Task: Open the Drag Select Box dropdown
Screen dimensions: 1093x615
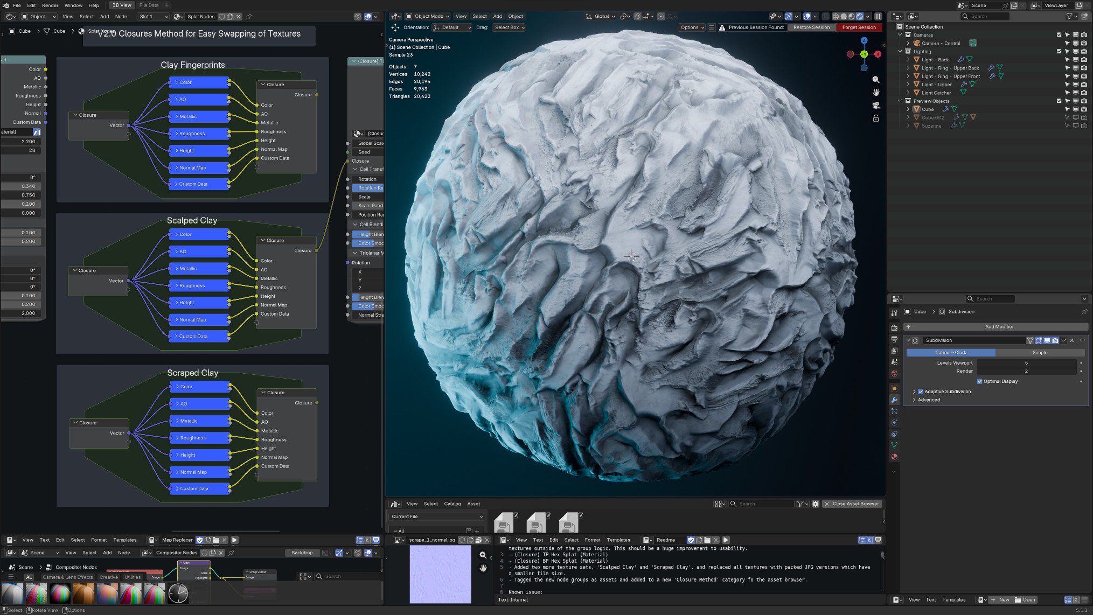Action: tap(509, 27)
